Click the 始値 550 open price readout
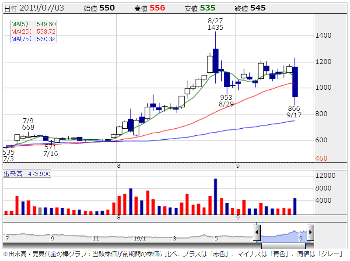Screen dimensions: 350x261 [99, 8]
